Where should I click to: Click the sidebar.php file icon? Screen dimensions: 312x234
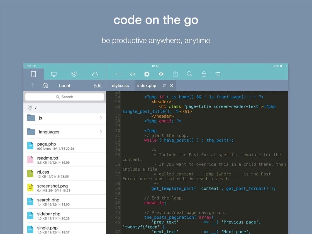[x=30, y=215]
